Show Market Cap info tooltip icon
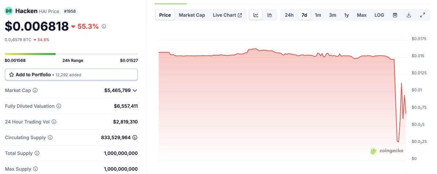The width and height of the screenshot is (437, 174). tap(35, 90)
